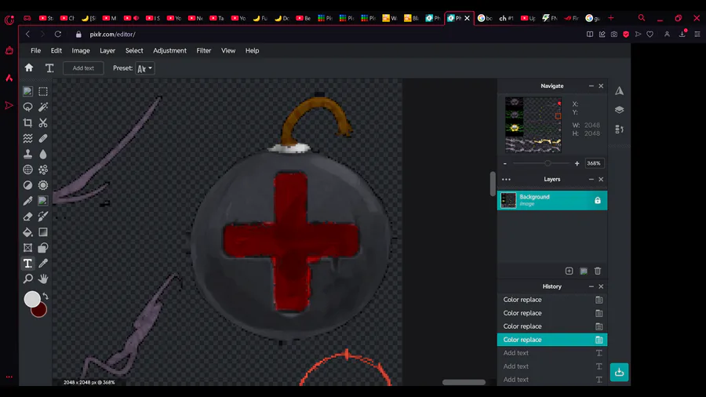Open the Filter menu
706x397 pixels.
pos(203,50)
